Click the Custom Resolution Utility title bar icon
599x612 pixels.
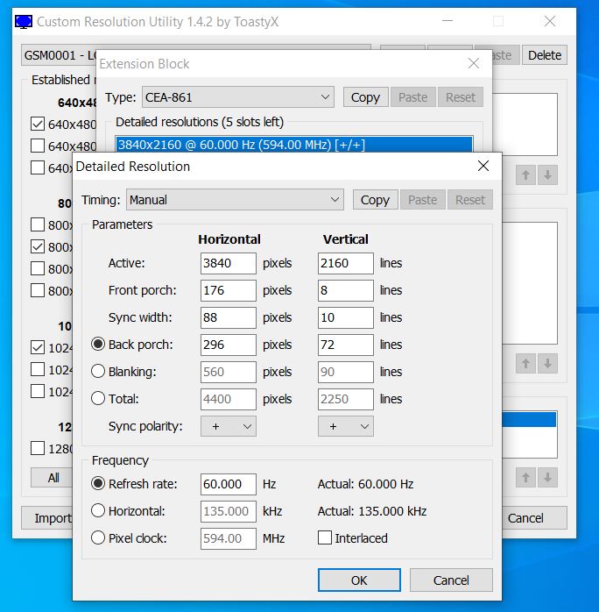(24, 21)
